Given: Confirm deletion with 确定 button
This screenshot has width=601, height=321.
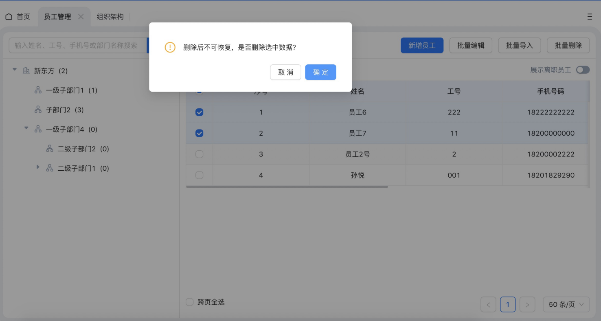Looking at the screenshot, I should [320, 72].
